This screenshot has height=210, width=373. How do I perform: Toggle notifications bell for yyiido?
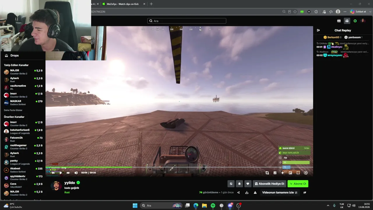click(x=240, y=184)
